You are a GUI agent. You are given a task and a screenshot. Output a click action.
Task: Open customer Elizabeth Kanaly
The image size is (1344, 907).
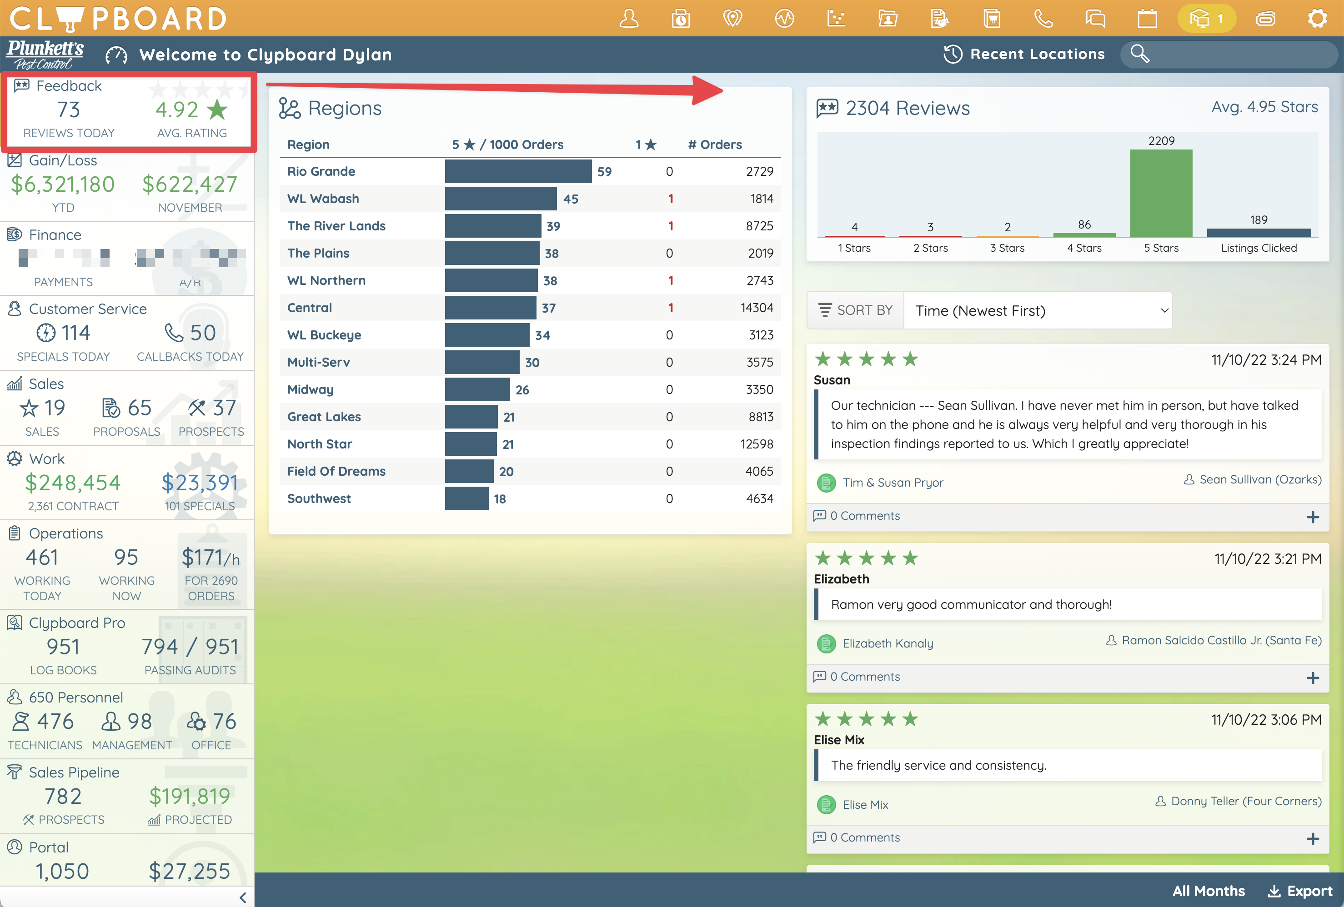coord(888,643)
